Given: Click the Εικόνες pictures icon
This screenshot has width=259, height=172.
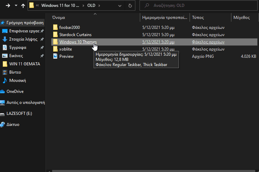Looking at the screenshot, I should pyautogui.click(x=5, y=56).
